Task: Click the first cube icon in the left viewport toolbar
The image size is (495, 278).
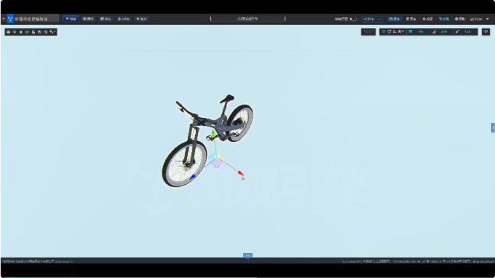Action: [x=9, y=32]
